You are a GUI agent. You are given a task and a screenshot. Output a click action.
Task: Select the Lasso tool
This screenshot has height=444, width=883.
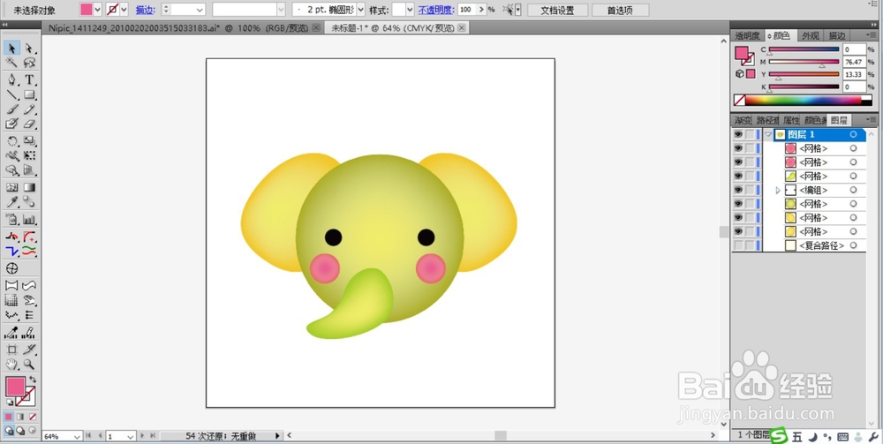(29, 63)
